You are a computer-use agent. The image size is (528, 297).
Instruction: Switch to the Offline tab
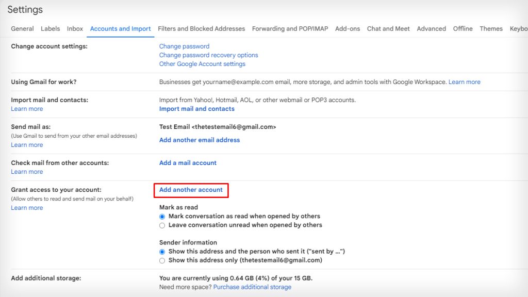click(x=463, y=29)
